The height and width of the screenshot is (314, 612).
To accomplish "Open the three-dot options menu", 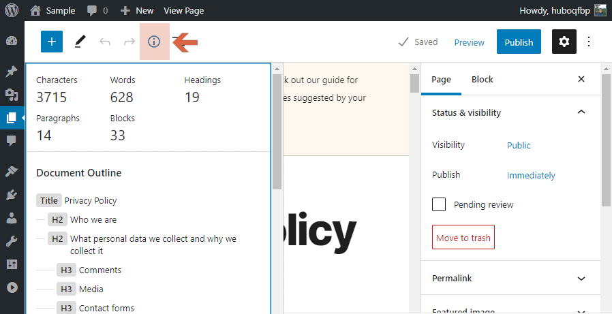I will (590, 42).
